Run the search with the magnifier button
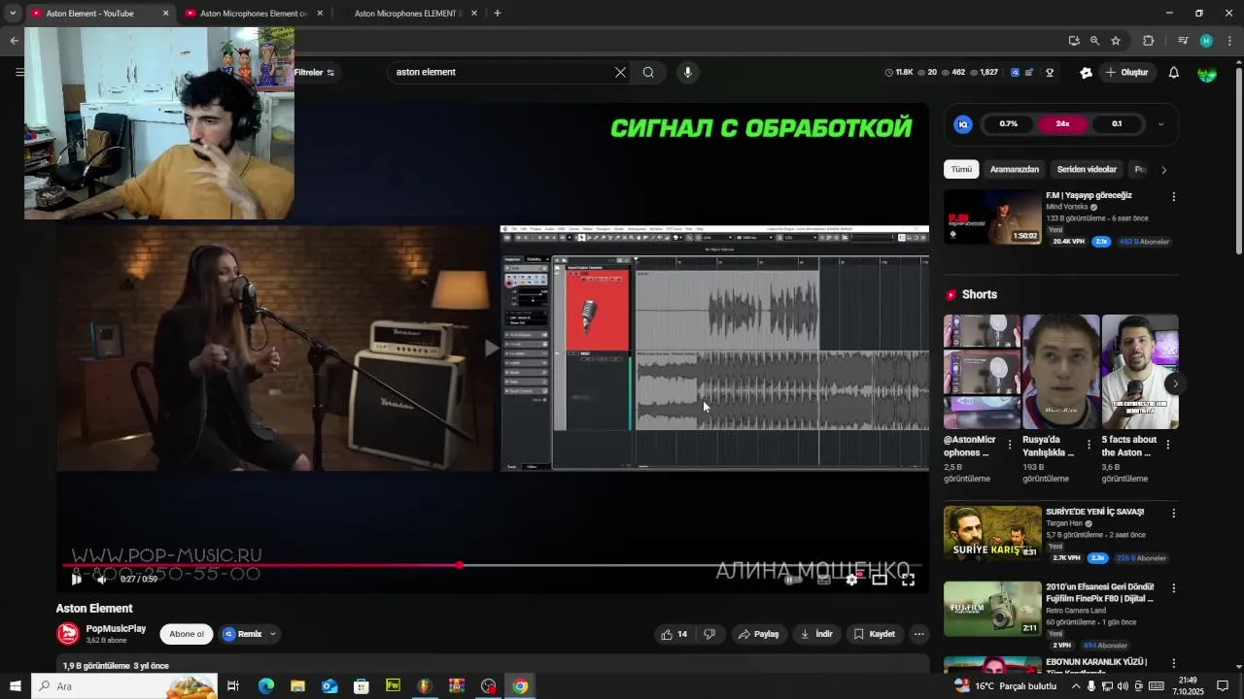The width and height of the screenshot is (1244, 699). click(x=648, y=72)
